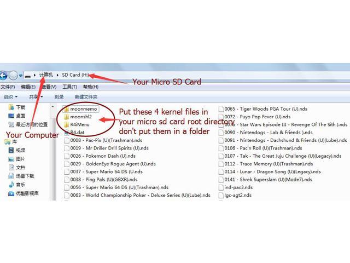The width and height of the screenshot is (350, 263).
Task: Click the address bar empty field area
Action: pyautogui.click(x=219, y=75)
